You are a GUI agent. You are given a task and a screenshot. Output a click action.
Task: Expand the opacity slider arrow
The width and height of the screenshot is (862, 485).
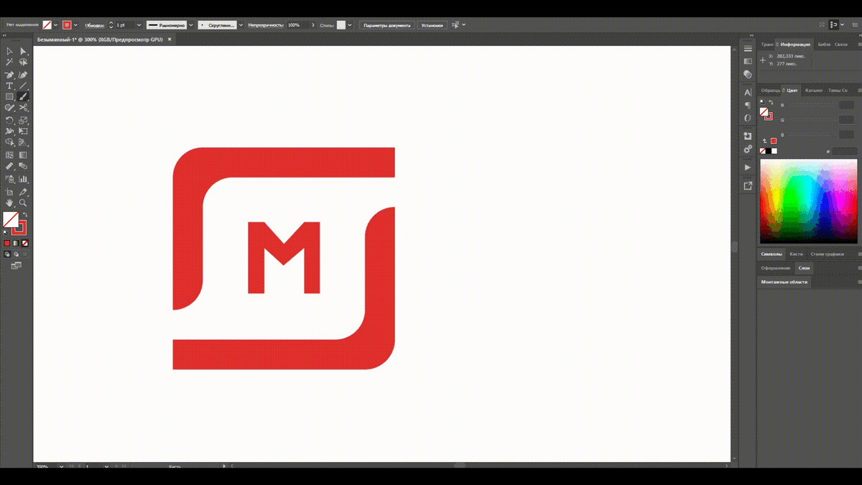(313, 24)
